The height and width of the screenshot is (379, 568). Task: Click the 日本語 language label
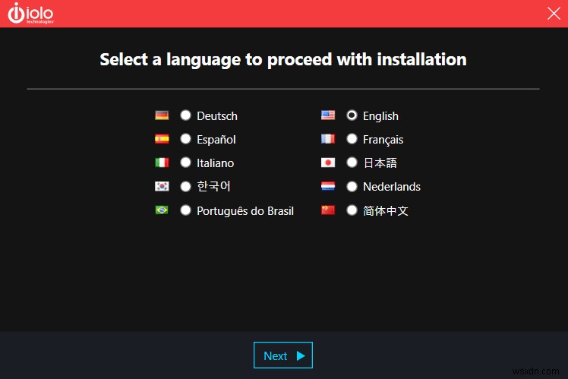point(380,163)
